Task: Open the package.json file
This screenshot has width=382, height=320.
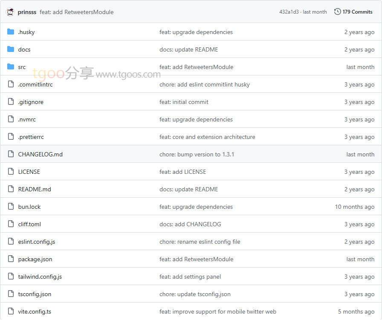Action: tap(35, 259)
